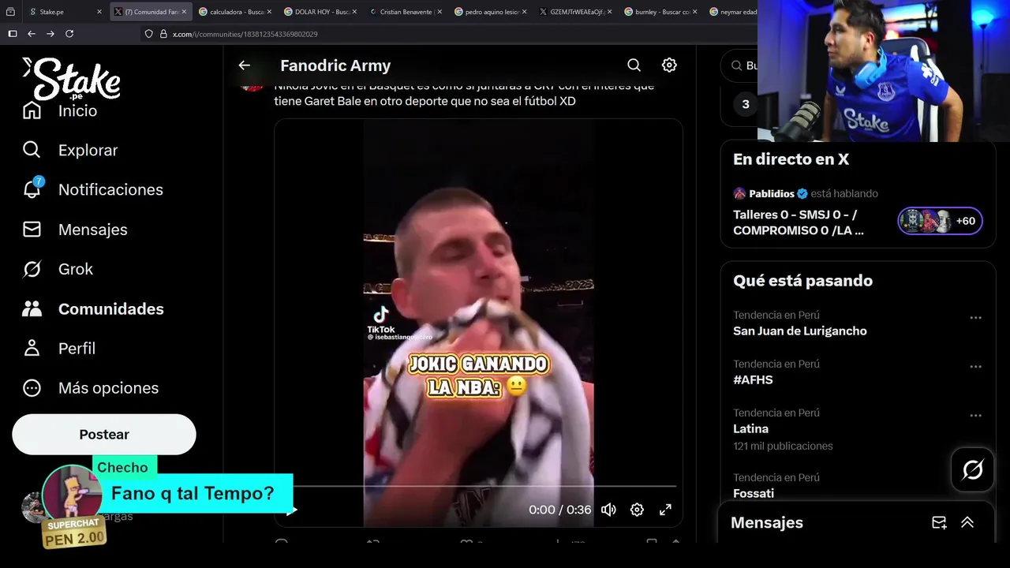
Task: Click the Perfil person icon
Action: (x=32, y=348)
